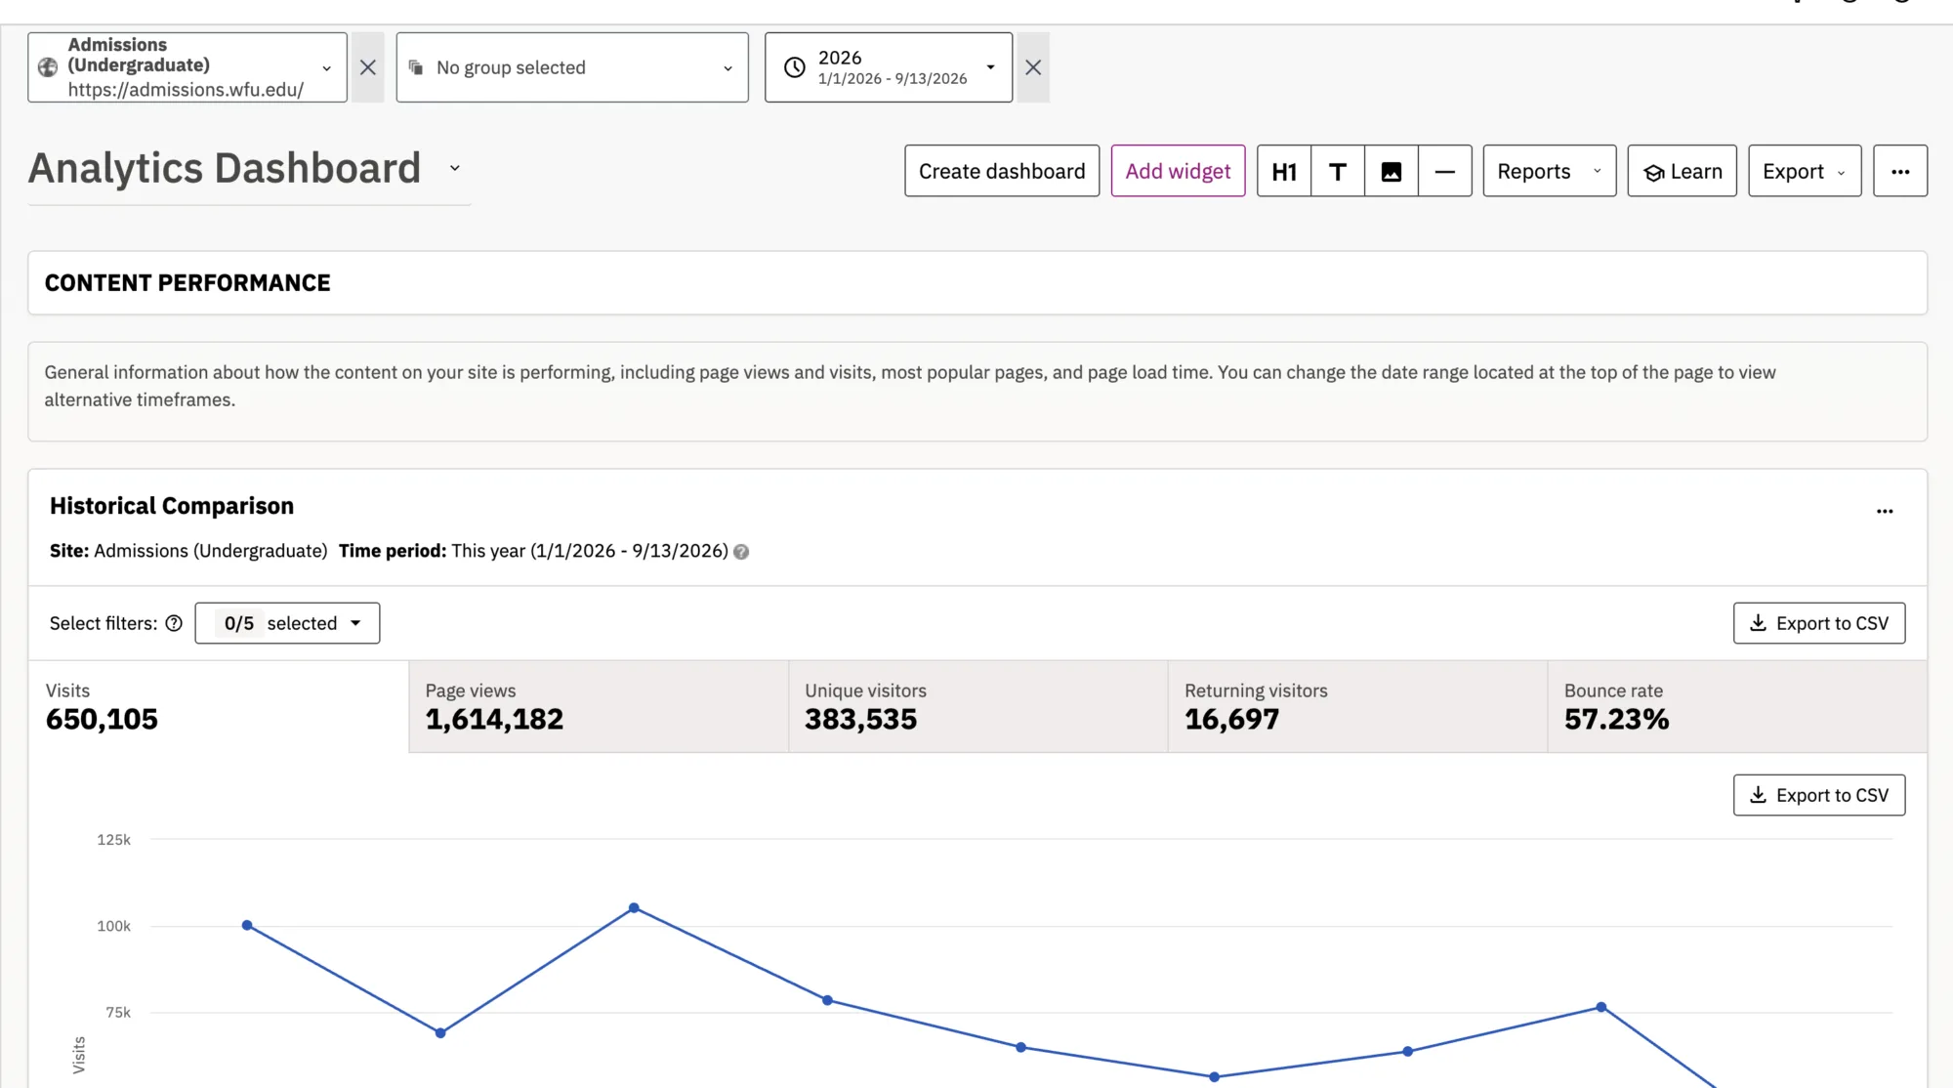This screenshot has width=1953, height=1088.
Task: Click the time period help question mark
Action: coord(741,552)
